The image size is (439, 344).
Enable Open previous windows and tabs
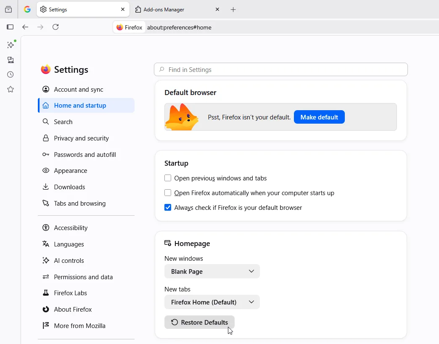pyautogui.click(x=168, y=178)
